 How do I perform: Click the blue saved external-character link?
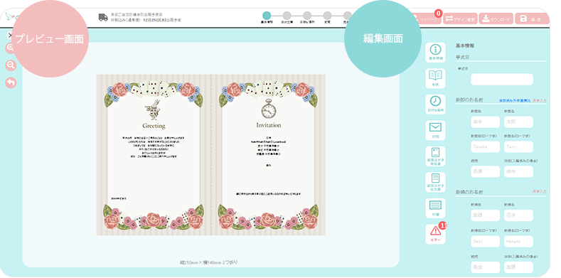click(515, 101)
